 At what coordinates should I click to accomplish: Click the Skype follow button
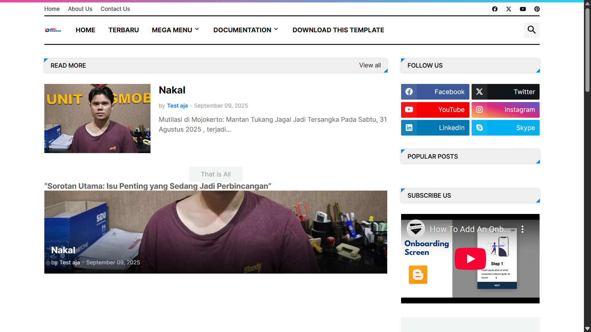click(x=505, y=128)
